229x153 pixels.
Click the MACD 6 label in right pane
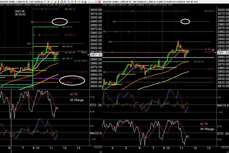click(x=223, y=105)
